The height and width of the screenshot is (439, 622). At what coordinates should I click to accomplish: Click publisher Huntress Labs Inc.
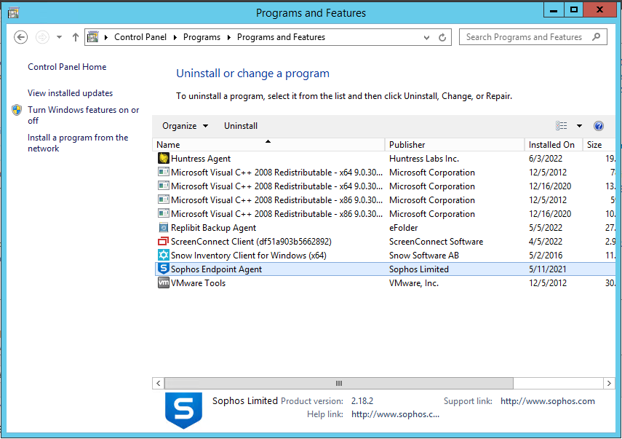click(424, 159)
